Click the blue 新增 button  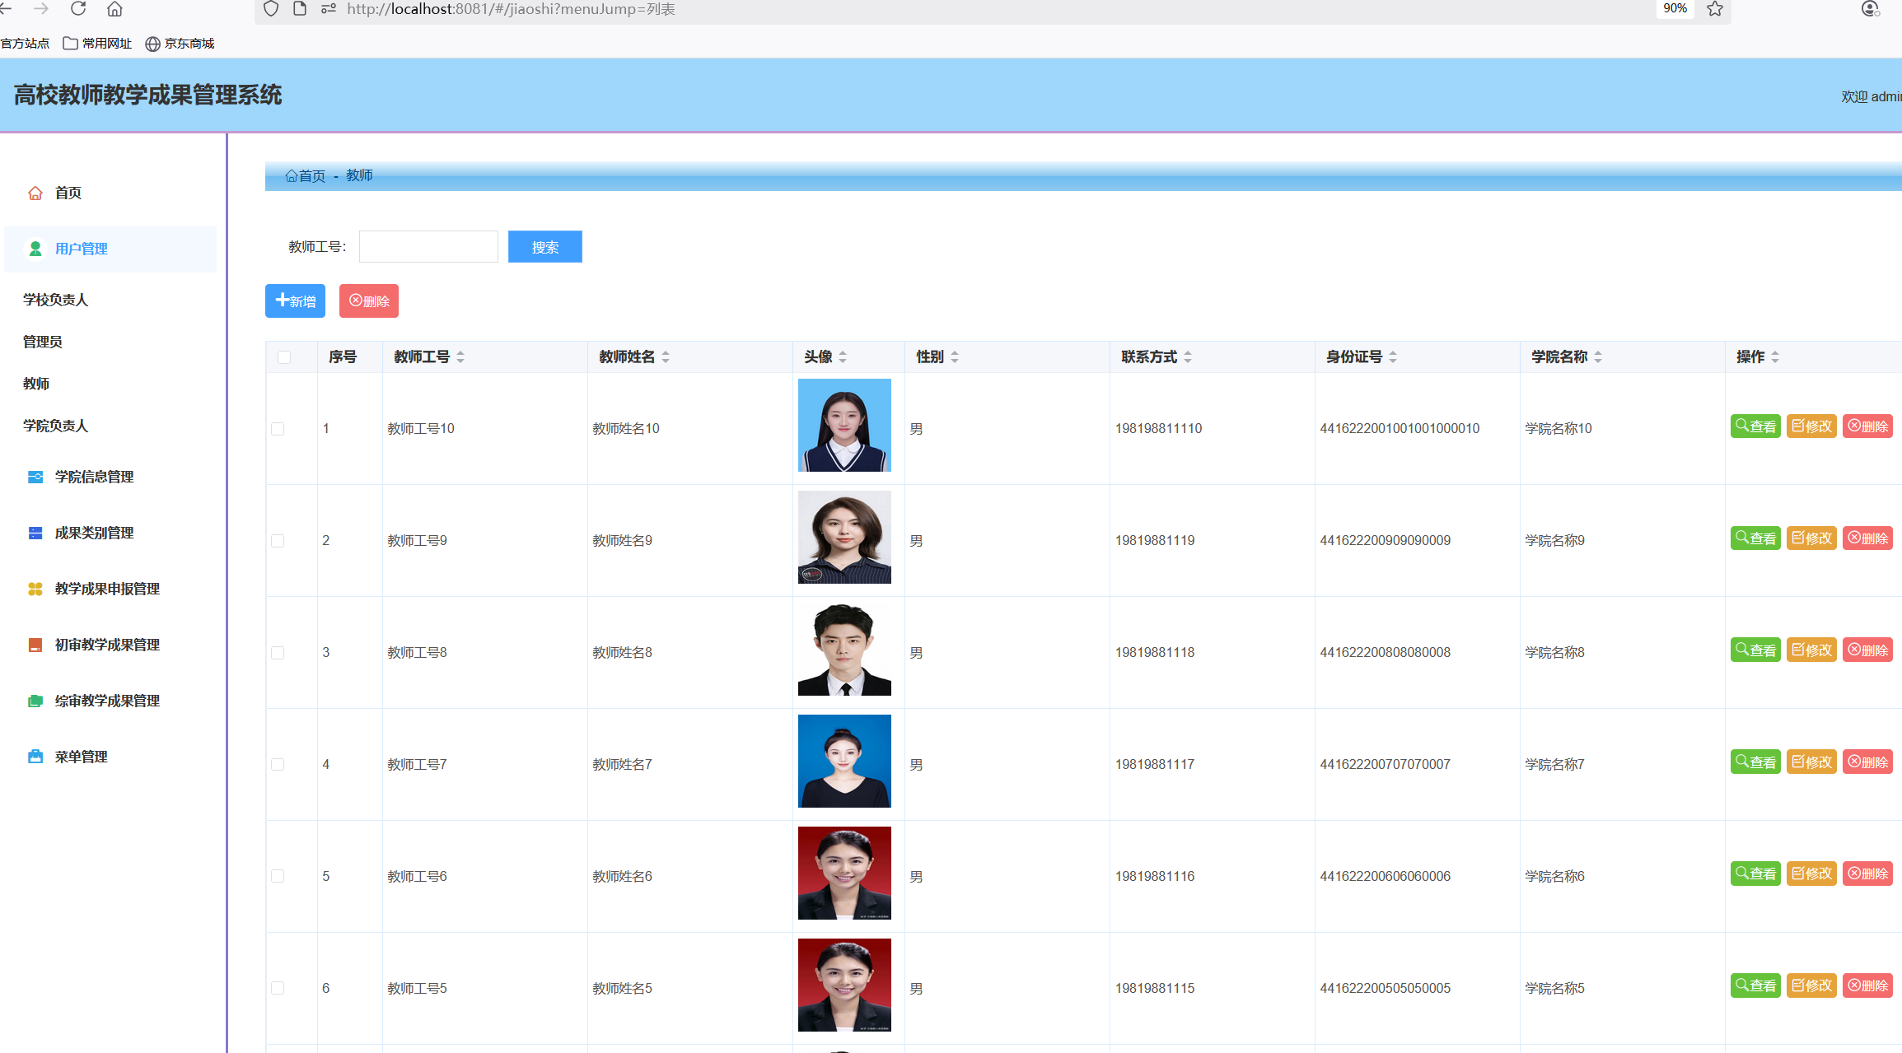pyautogui.click(x=295, y=301)
